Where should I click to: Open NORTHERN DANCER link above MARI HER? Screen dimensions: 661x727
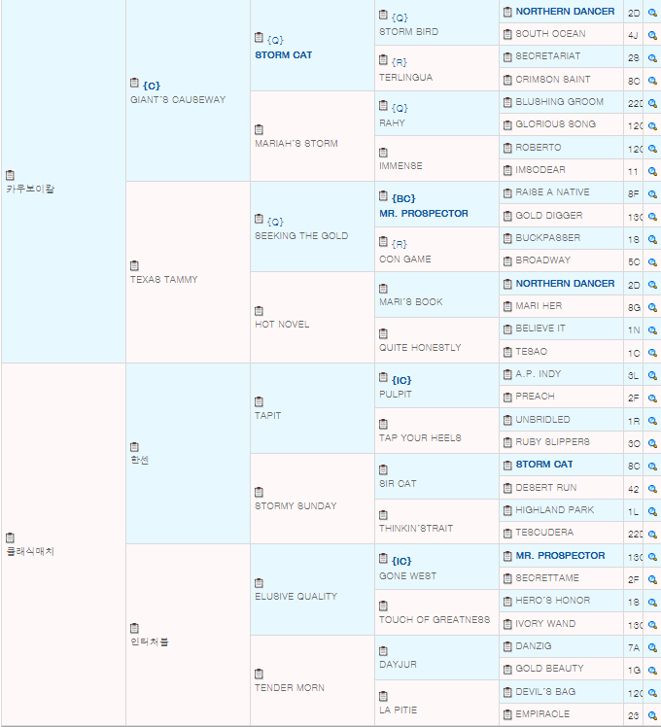click(565, 283)
